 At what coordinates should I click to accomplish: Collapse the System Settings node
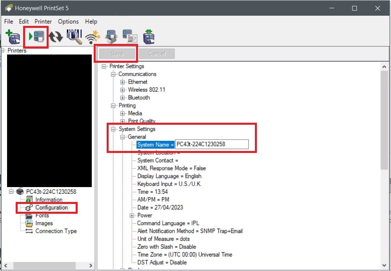(x=113, y=129)
